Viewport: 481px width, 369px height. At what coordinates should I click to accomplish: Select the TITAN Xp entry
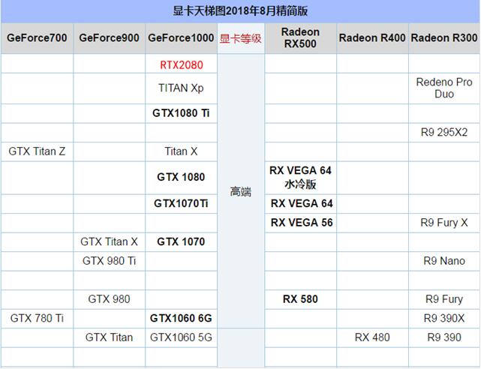coord(181,88)
